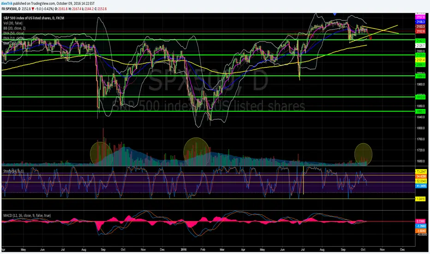
Task: Click the yellow 52.0343 stochastic label
Action: coord(421,181)
